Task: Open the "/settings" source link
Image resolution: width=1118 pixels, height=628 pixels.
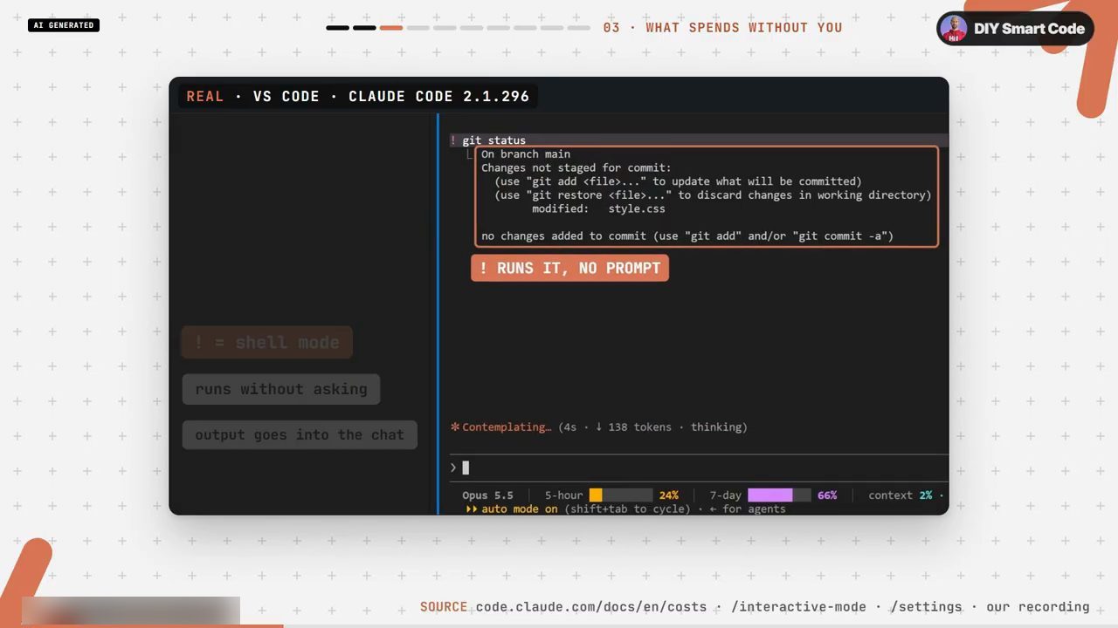Action: pos(927,607)
